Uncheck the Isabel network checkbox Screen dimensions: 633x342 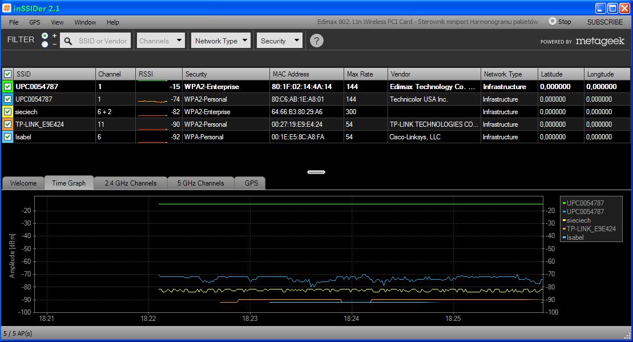(7, 137)
